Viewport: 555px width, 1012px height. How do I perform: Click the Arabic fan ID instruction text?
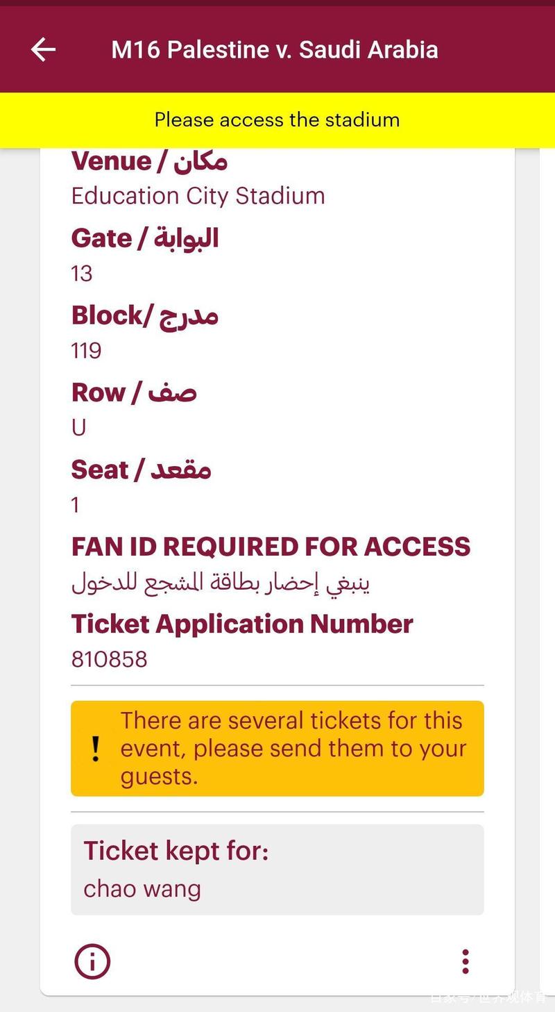tap(221, 582)
